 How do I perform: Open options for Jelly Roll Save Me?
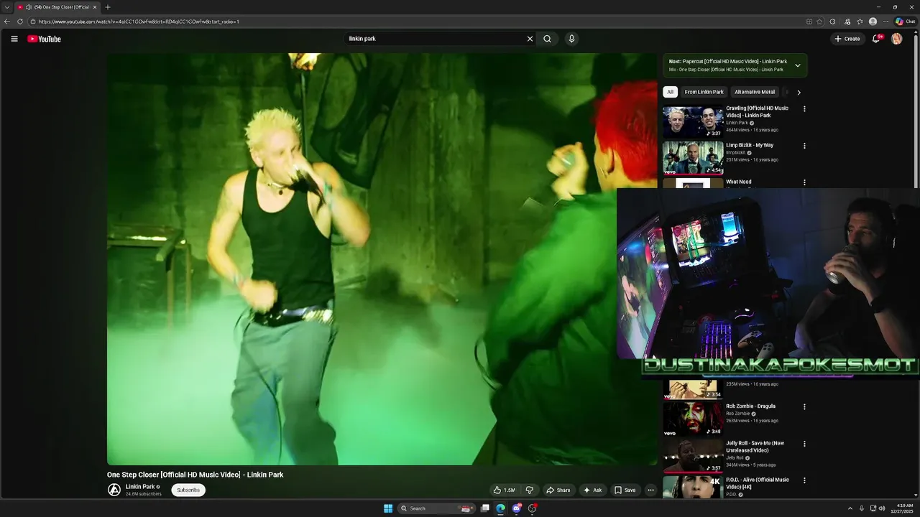pos(804,444)
